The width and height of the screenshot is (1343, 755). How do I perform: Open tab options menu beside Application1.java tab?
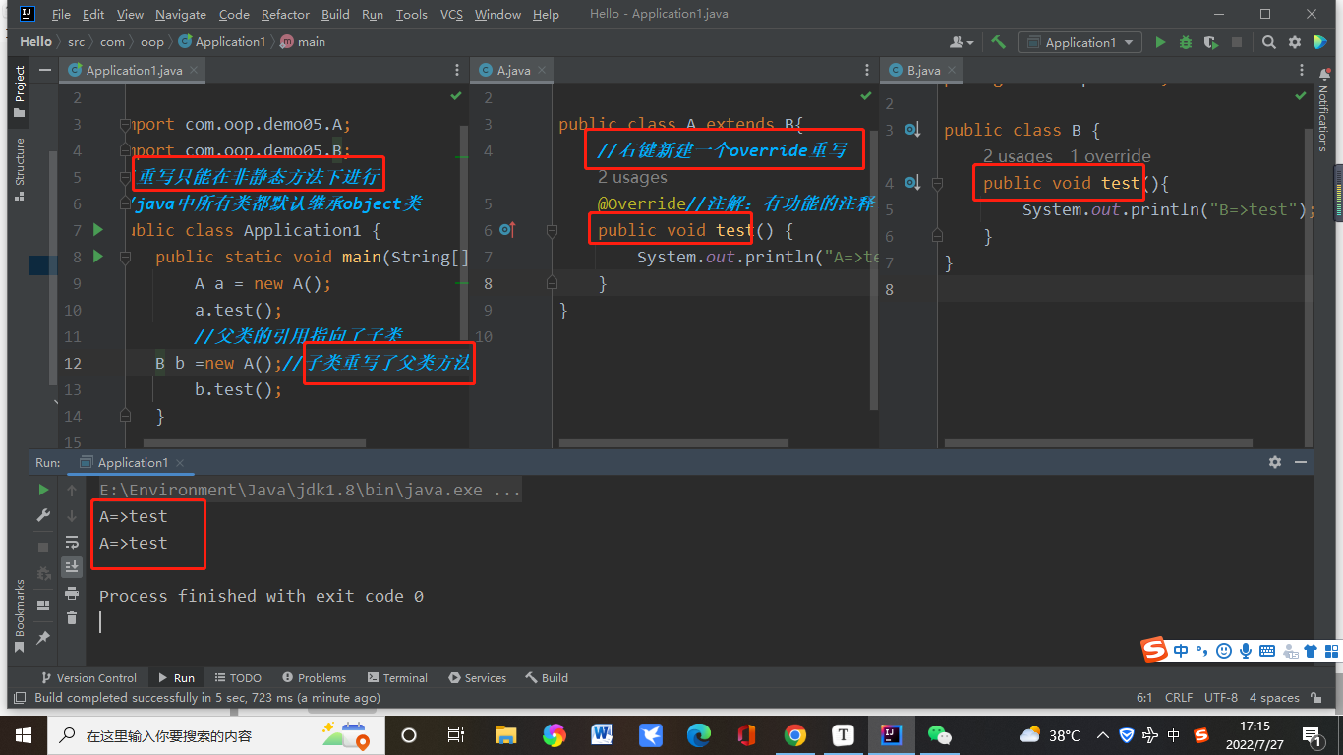(x=457, y=71)
